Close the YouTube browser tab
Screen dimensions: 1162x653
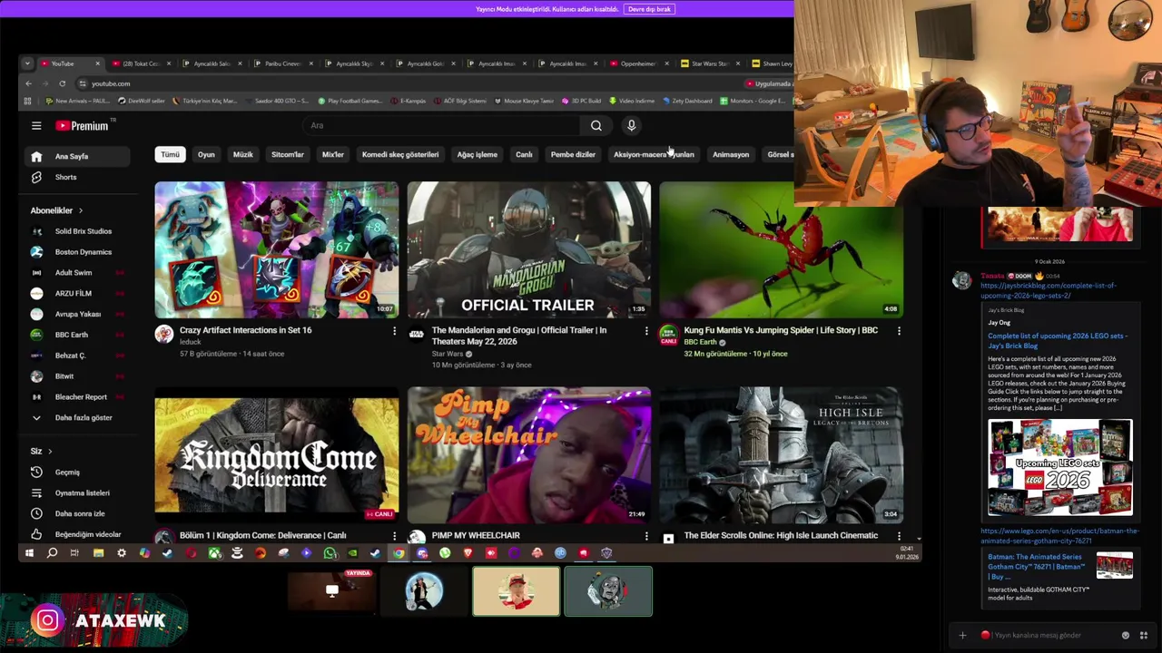[x=98, y=63]
